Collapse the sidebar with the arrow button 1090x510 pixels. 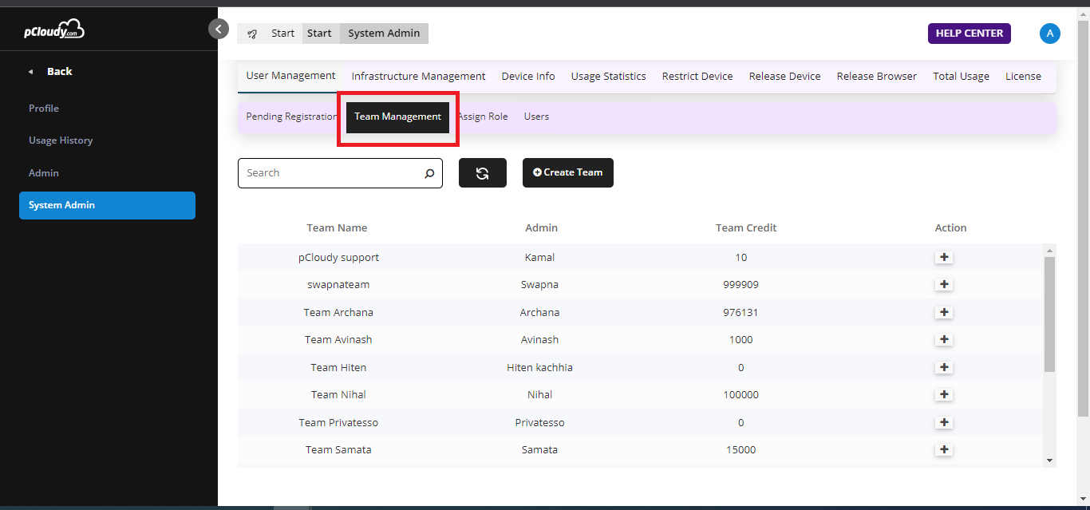click(x=219, y=29)
